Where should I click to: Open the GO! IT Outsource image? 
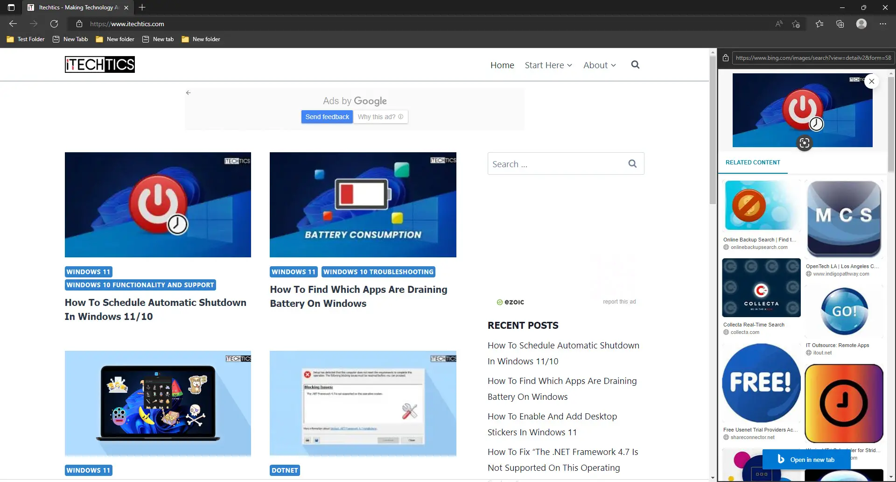[844, 311]
